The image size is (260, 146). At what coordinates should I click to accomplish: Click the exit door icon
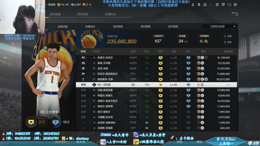point(236,4)
